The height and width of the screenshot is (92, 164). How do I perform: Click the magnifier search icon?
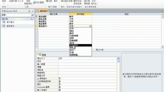click(33, 15)
